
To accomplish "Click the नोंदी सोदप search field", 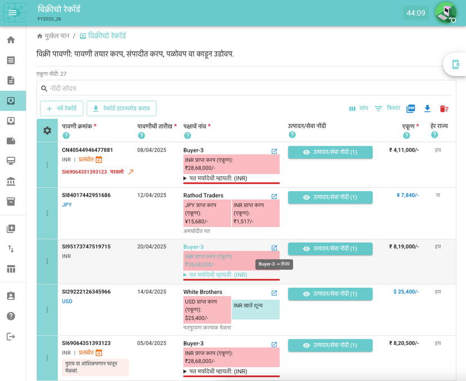I will (248, 88).
